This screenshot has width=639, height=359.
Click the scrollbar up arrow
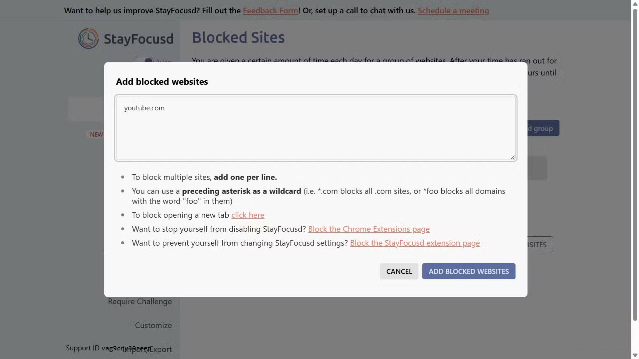coord(635,3)
